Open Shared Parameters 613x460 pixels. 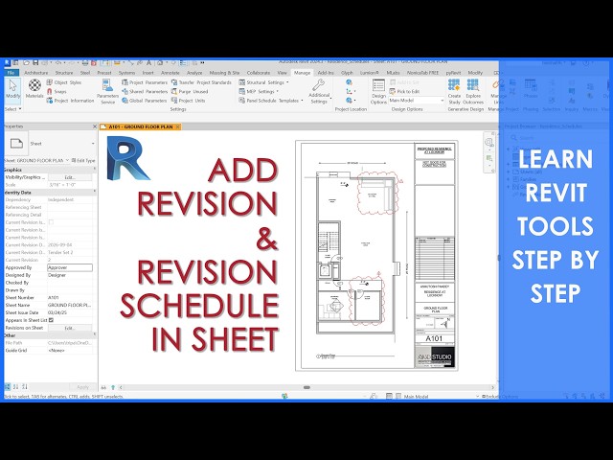[x=145, y=92]
